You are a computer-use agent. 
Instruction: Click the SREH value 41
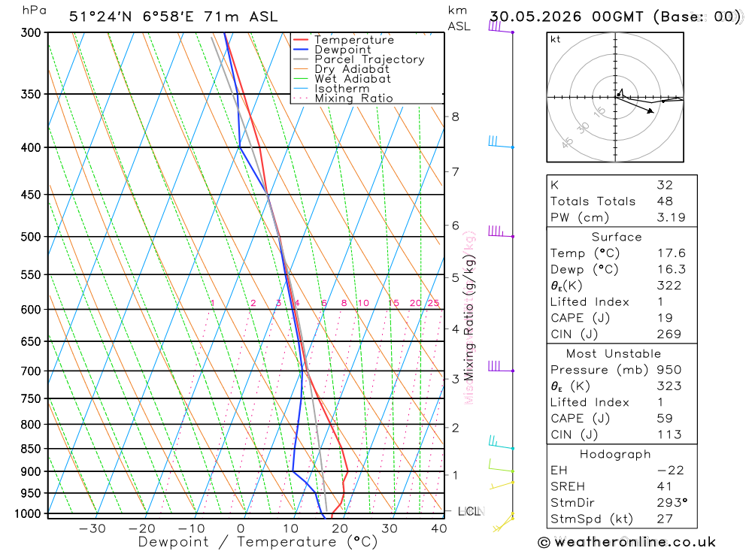click(665, 487)
